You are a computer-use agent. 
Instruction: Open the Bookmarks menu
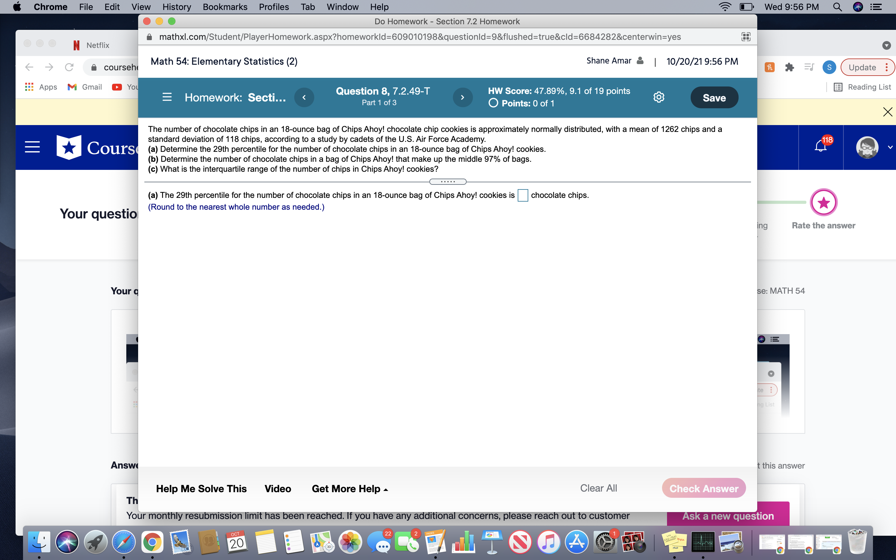pos(225,7)
